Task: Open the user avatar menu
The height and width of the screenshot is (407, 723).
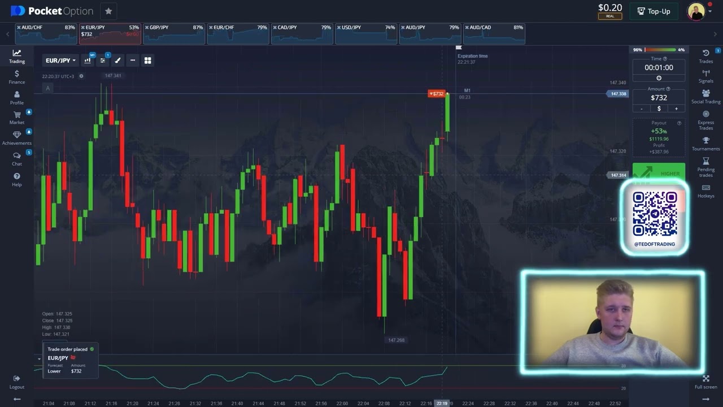Action: click(696, 11)
